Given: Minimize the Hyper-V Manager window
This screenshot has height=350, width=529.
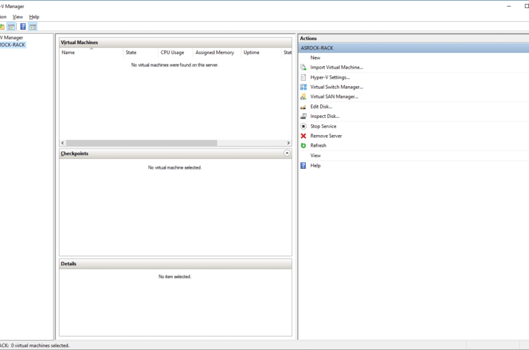Looking at the screenshot, I should 509,6.
